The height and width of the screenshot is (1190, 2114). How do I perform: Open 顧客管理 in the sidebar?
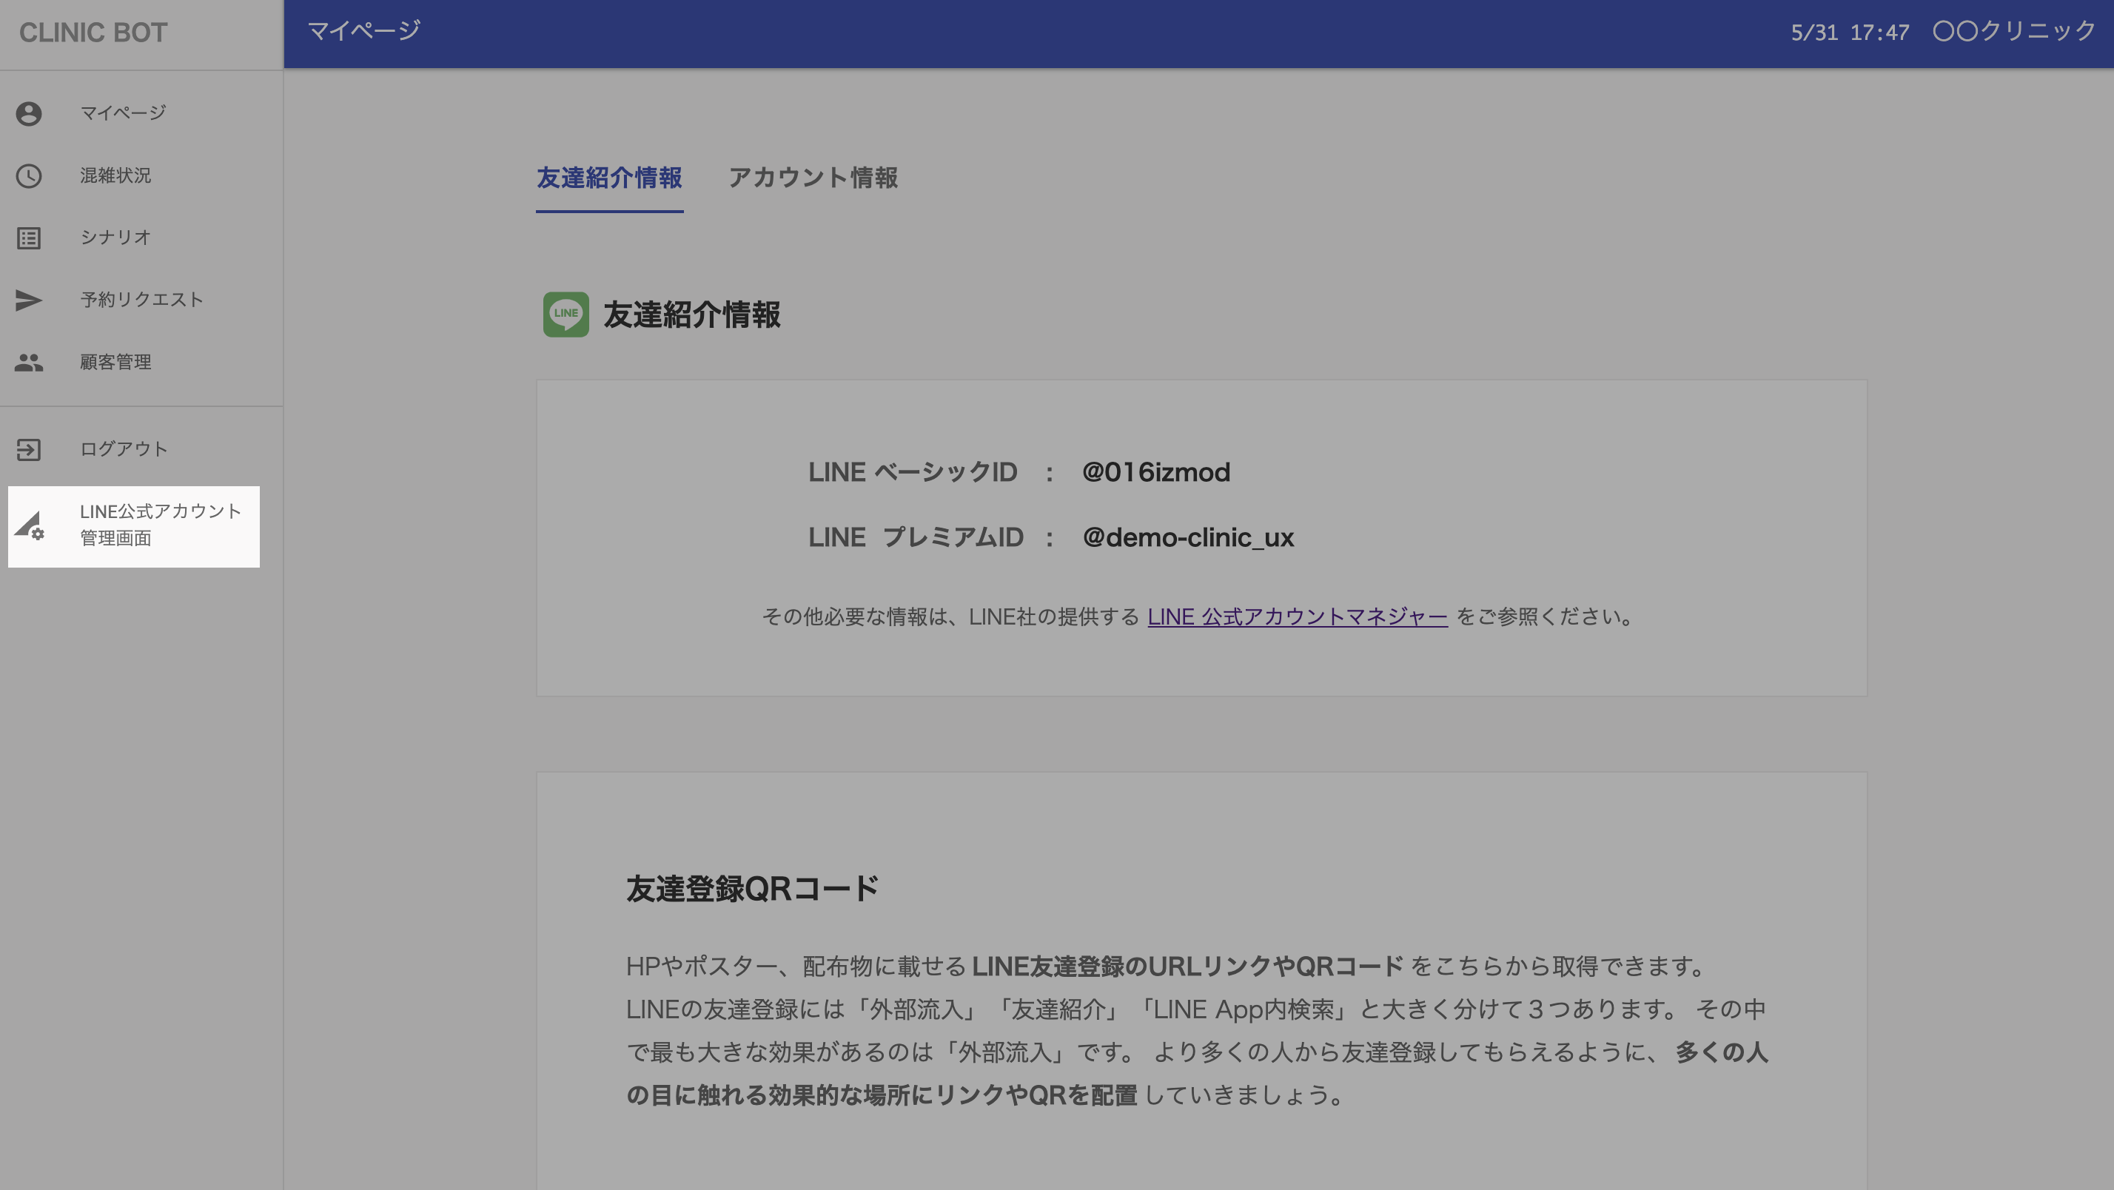coord(115,362)
